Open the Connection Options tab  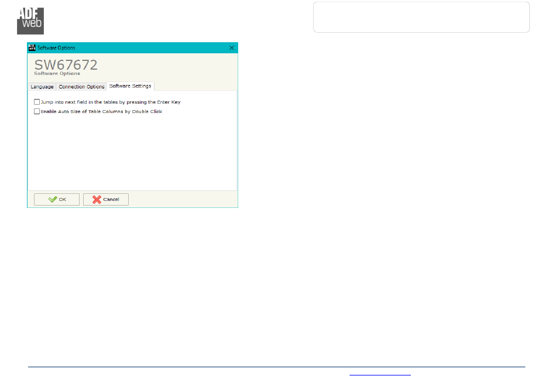click(x=81, y=87)
